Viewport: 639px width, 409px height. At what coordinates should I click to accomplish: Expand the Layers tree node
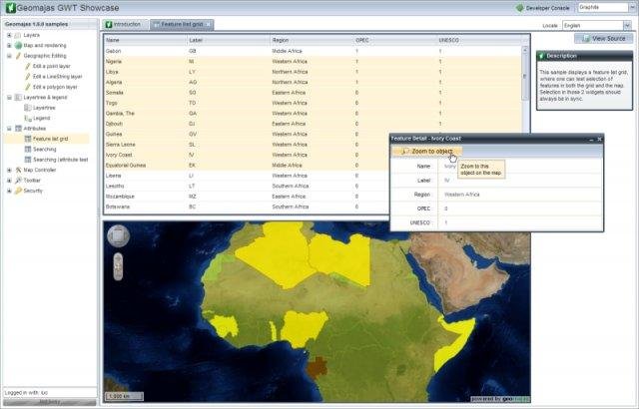[x=9, y=35]
